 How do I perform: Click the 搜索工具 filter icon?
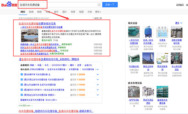tap(93, 18)
